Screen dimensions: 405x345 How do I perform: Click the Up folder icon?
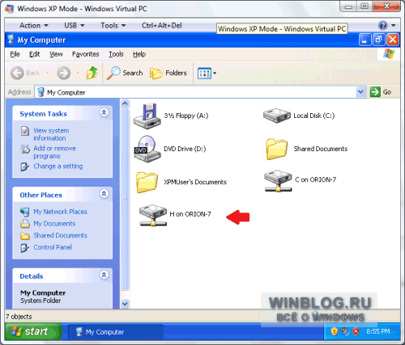[x=92, y=73]
